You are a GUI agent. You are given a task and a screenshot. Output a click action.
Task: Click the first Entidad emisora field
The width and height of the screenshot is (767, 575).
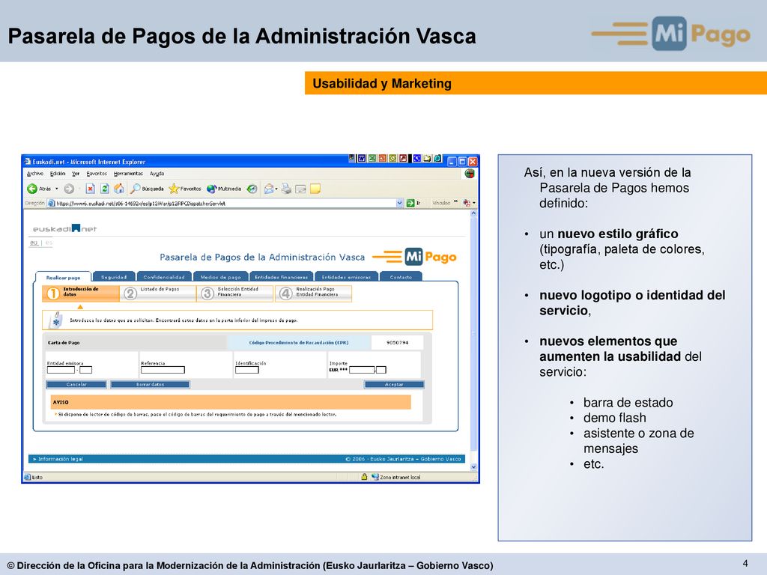pyautogui.click(x=61, y=370)
